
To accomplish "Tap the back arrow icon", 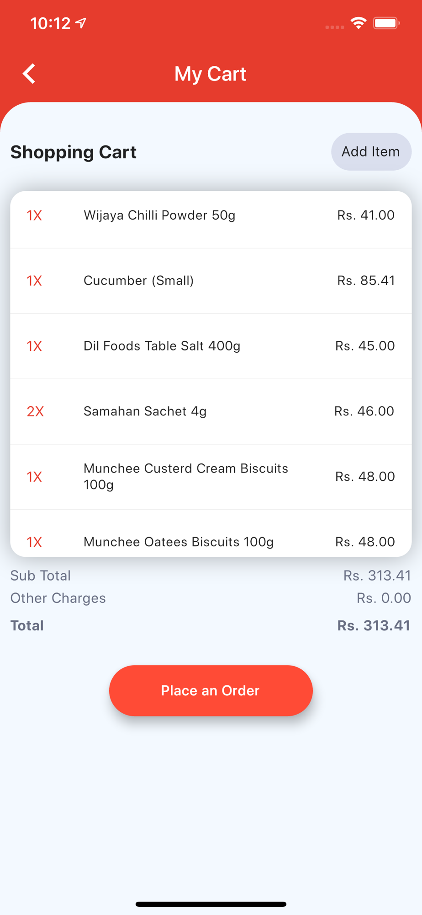I will pos(29,74).
